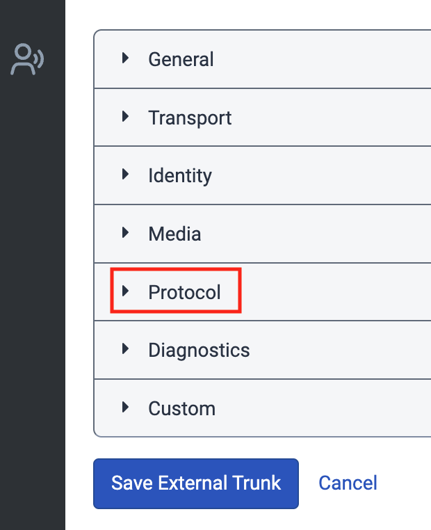431x530 pixels.
Task: Expand the General section by its label
Action: 181,59
